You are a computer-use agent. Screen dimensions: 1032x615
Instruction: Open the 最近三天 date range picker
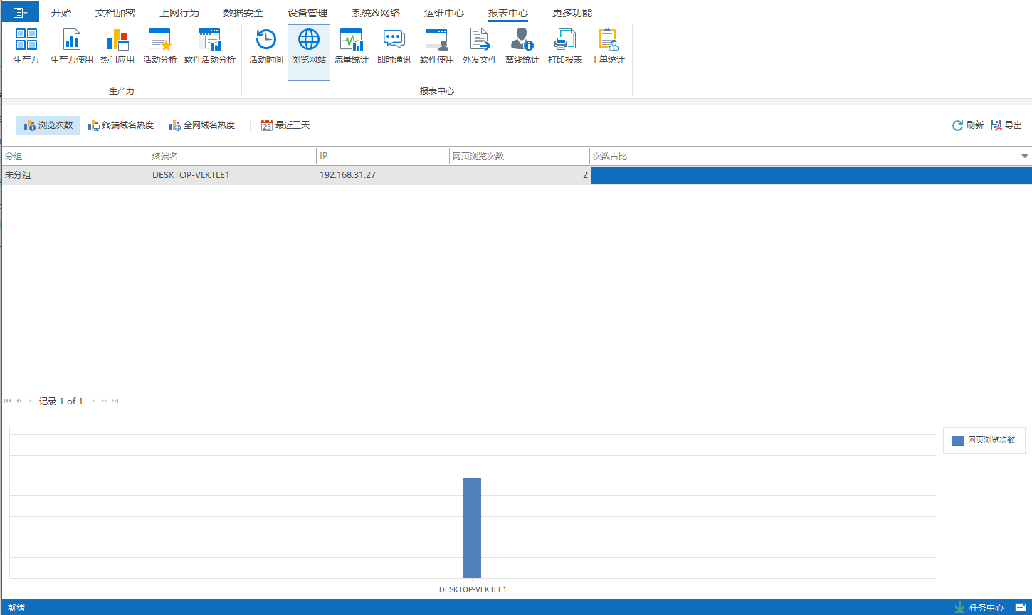285,125
